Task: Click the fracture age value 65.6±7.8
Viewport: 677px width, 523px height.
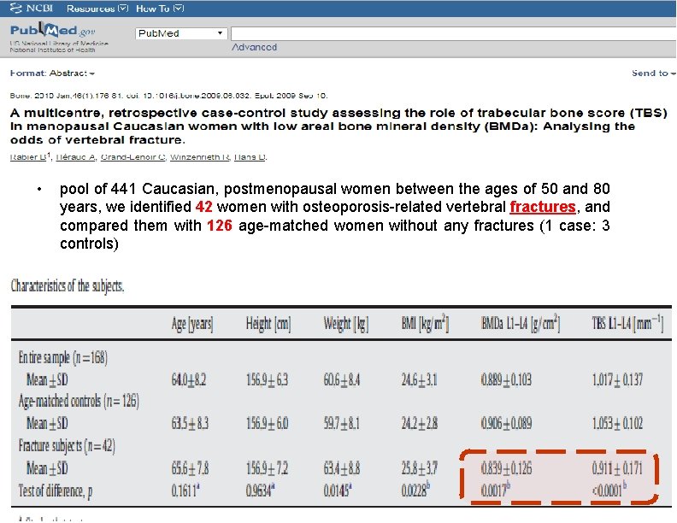Action: coord(190,468)
